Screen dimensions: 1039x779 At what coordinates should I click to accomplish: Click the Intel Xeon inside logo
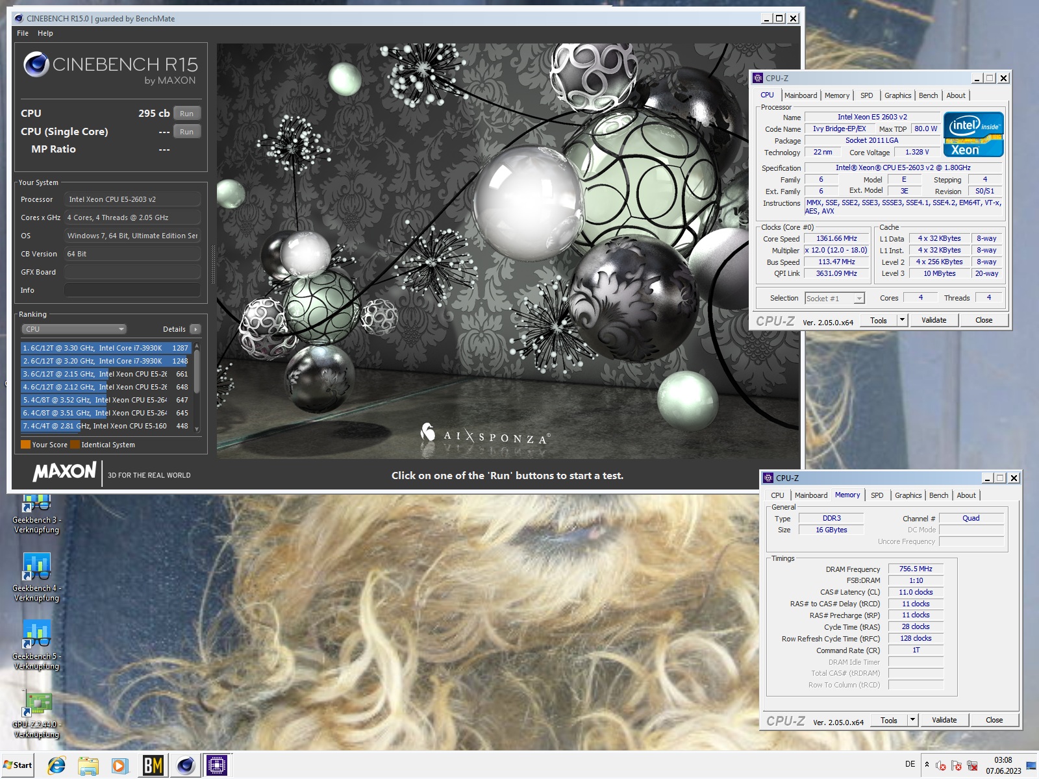click(973, 134)
